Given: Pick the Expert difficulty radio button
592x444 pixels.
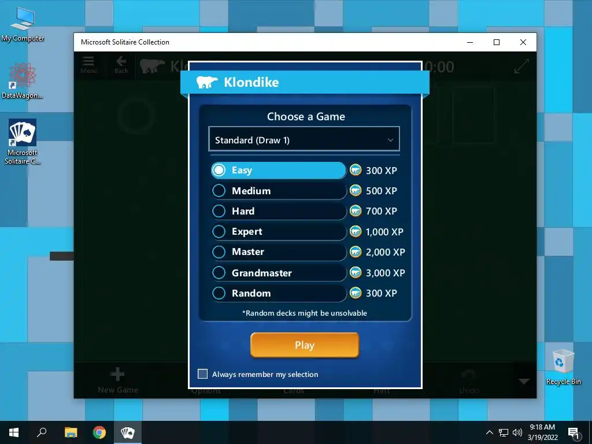Looking at the screenshot, I should coord(219,231).
